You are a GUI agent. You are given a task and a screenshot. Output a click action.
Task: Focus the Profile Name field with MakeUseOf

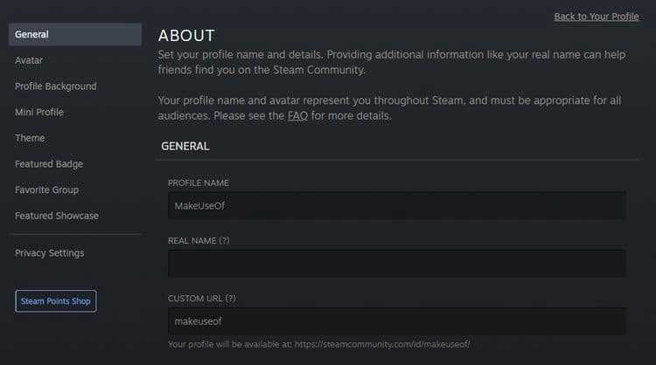pyautogui.click(x=397, y=205)
